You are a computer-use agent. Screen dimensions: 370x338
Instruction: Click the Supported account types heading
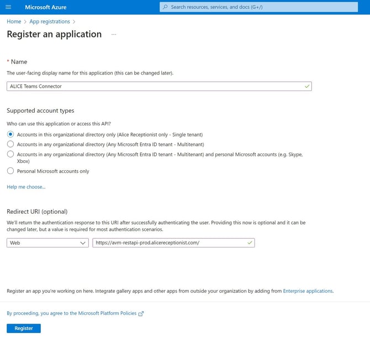40,110
